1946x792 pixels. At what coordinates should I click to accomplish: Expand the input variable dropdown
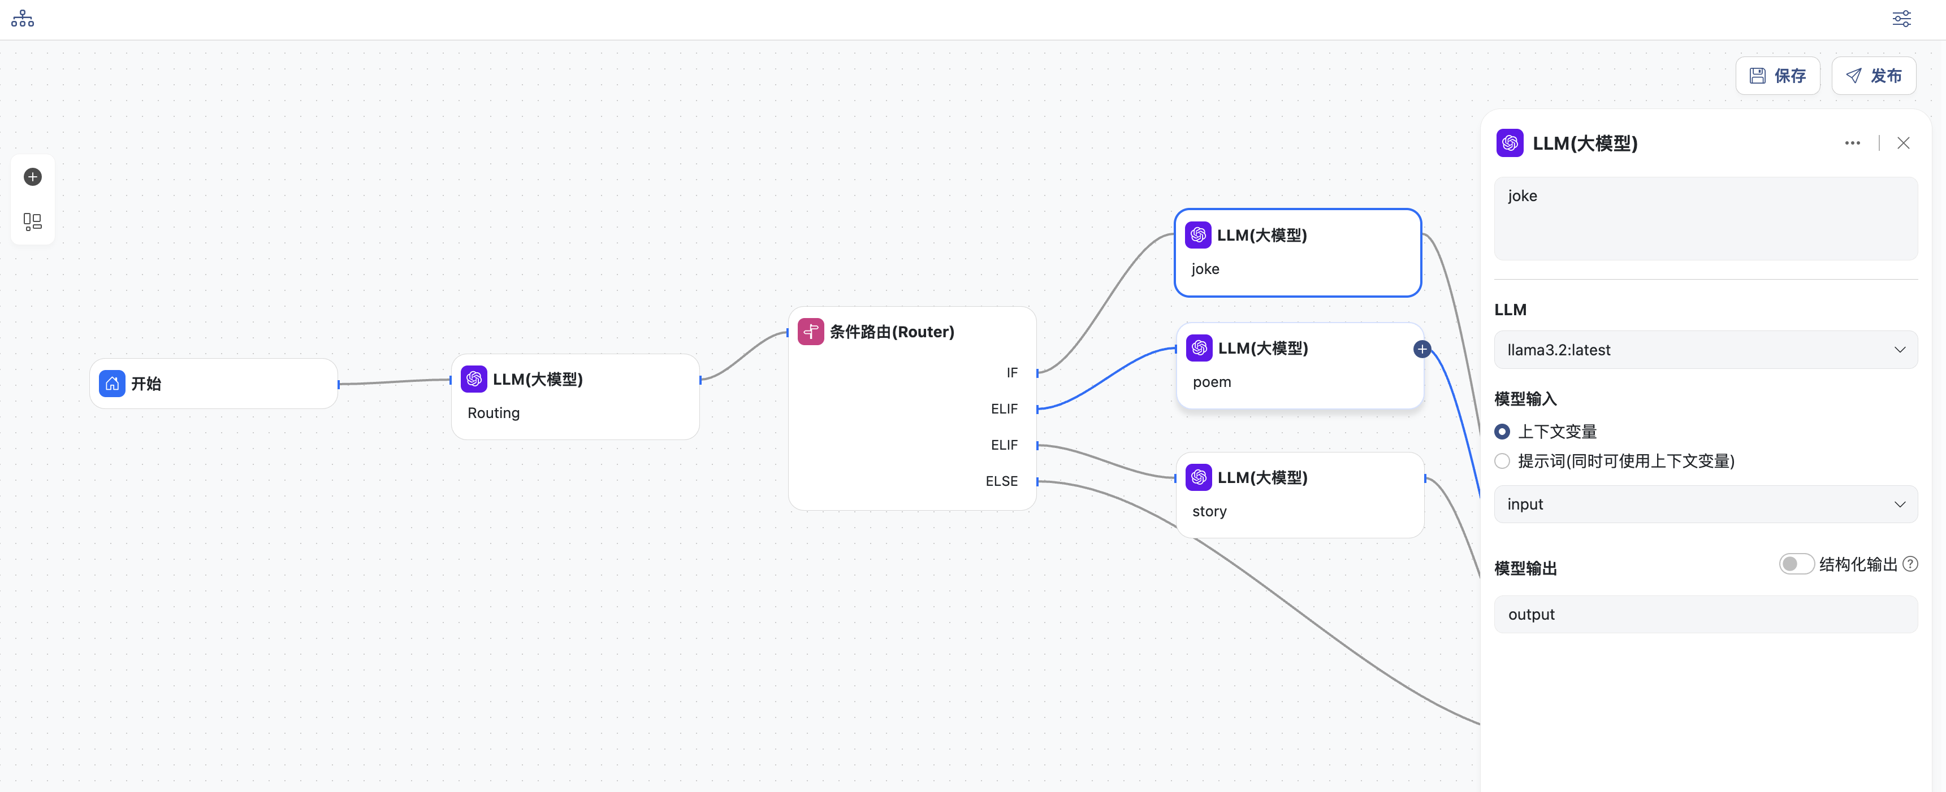pos(1705,504)
